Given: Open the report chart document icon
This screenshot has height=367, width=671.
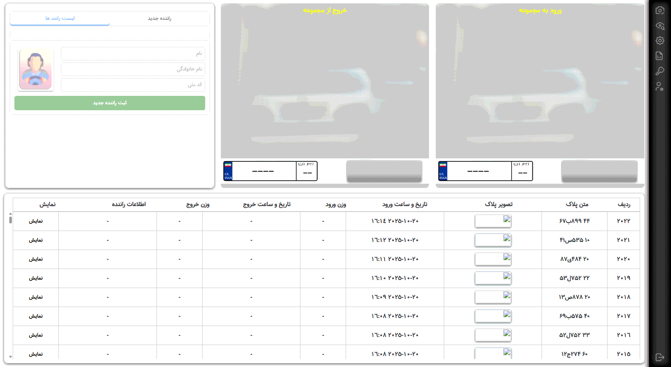Looking at the screenshot, I should [660, 56].
